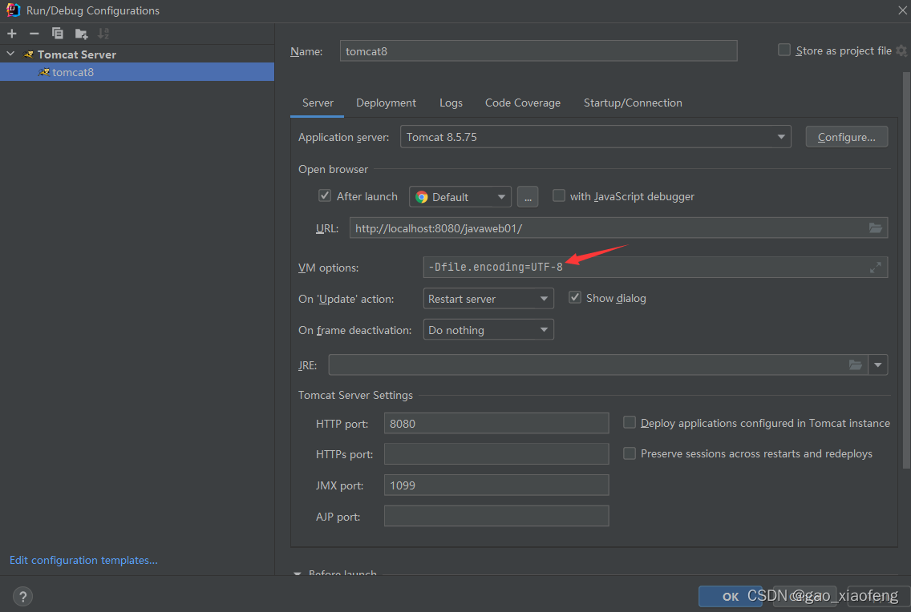Check Deploy applications configured in Tomcat instance

coord(630,422)
